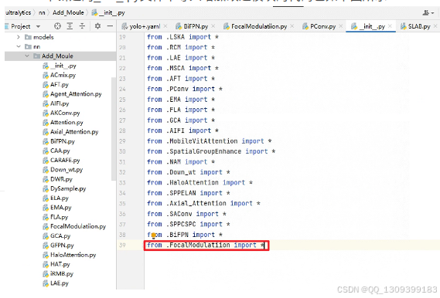Click the Collapse All icon in Project toolbar
440x298 pixels.
click(82, 26)
